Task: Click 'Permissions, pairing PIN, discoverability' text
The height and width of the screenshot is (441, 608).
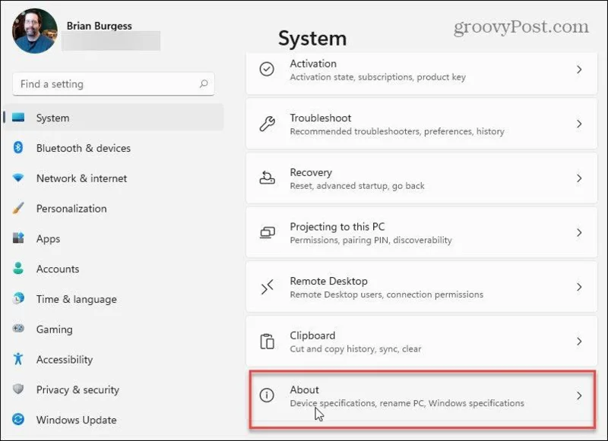Action: point(371,240)
